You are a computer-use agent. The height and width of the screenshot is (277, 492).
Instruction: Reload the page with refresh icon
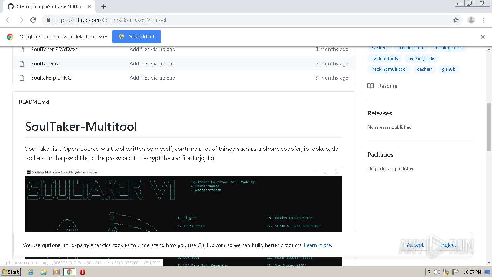tap(33, 20)
